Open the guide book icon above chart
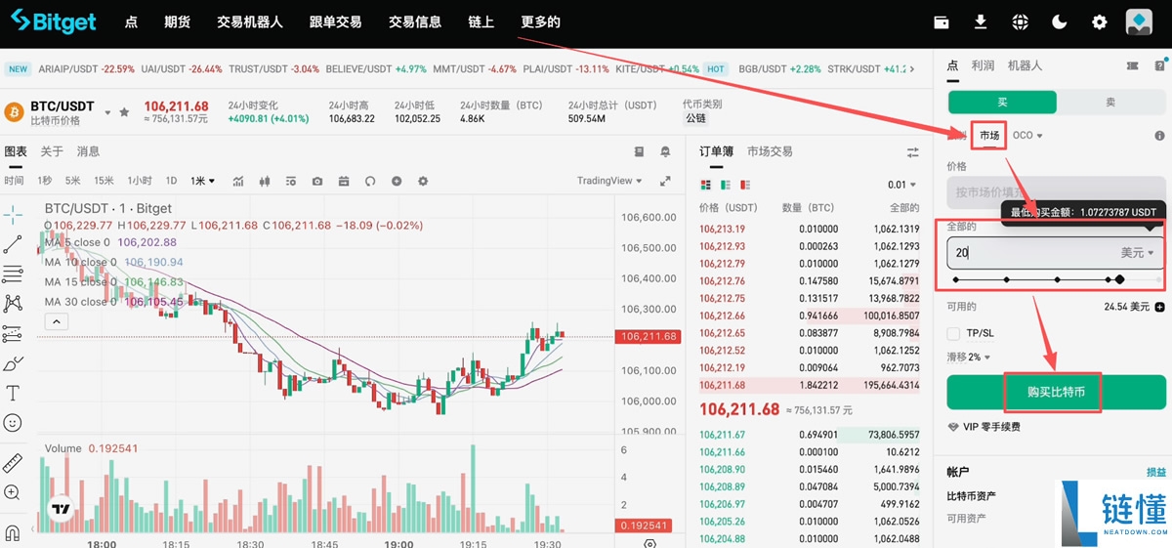This screenshot has height=548, width=1172. click(x=640, y=152)
